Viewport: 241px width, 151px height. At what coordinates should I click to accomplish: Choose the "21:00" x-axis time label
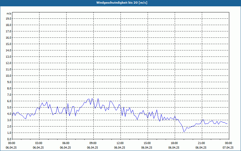click(x=202, y=143)
